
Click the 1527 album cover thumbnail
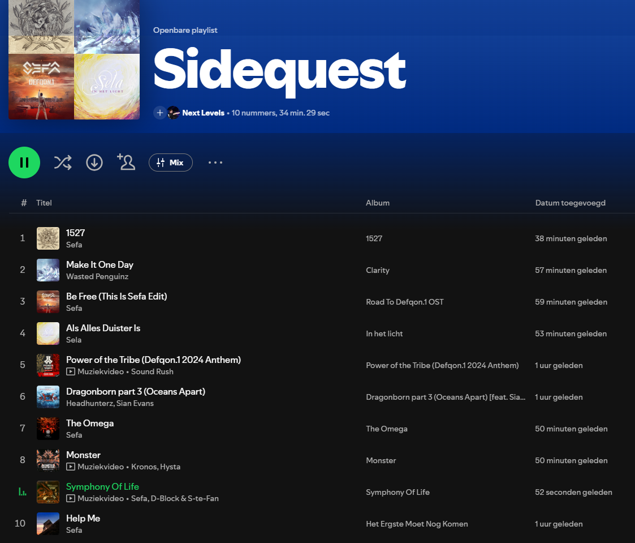click(48, 238)
